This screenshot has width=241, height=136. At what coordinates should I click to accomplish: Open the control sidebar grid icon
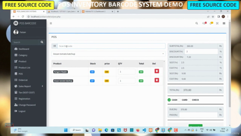[x=224, y=23]
